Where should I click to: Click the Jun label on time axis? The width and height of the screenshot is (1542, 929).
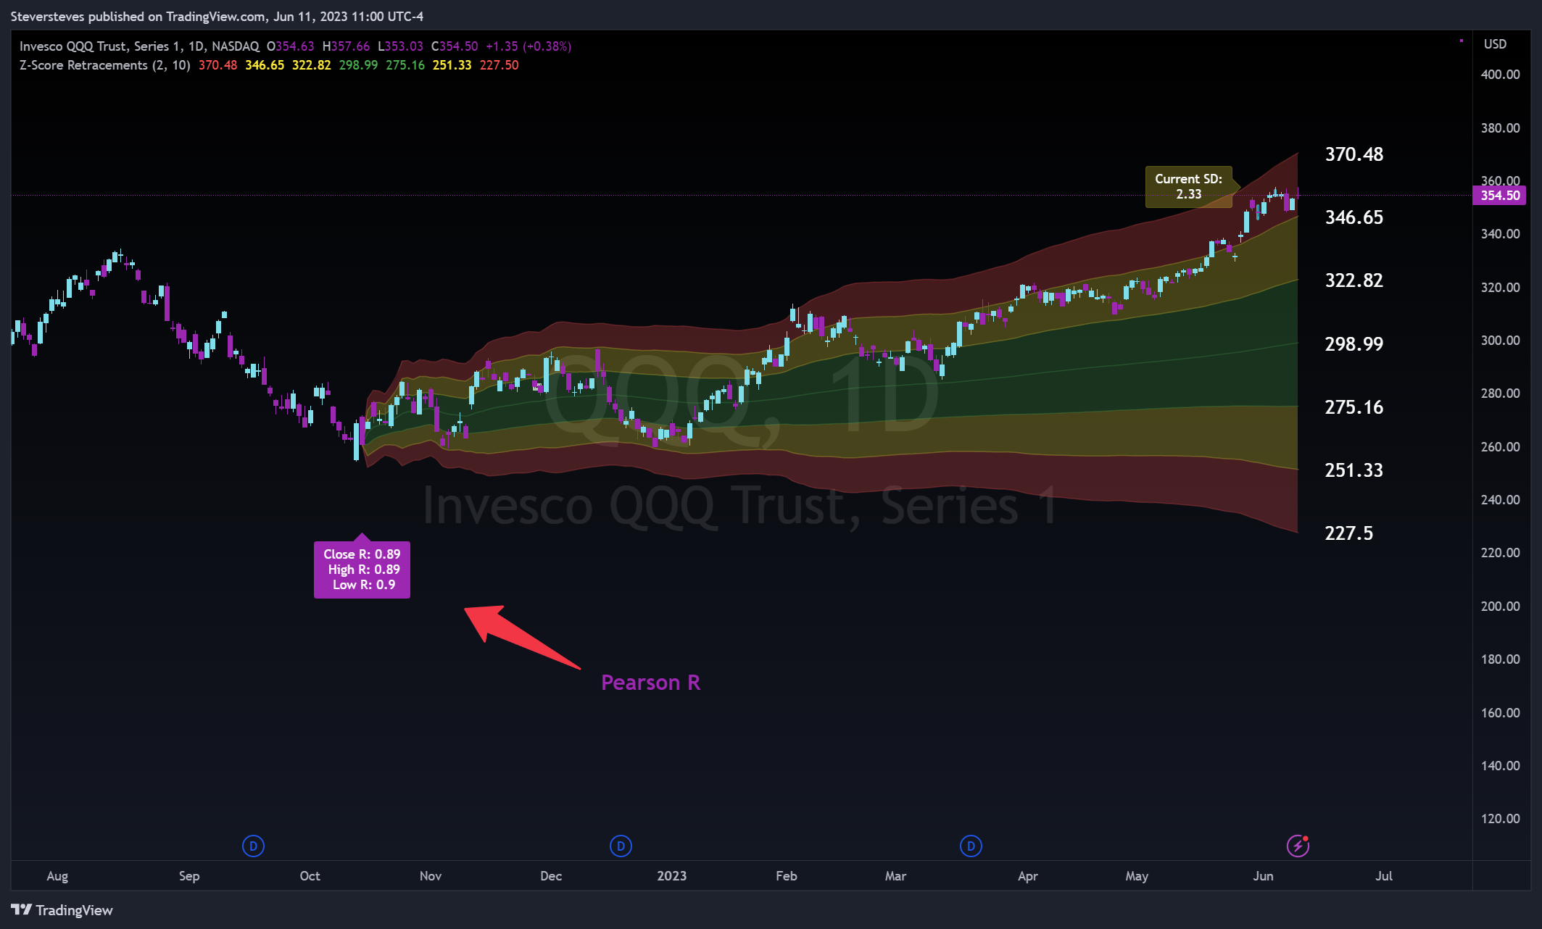pyautogui.click(x=1263, y=876)
